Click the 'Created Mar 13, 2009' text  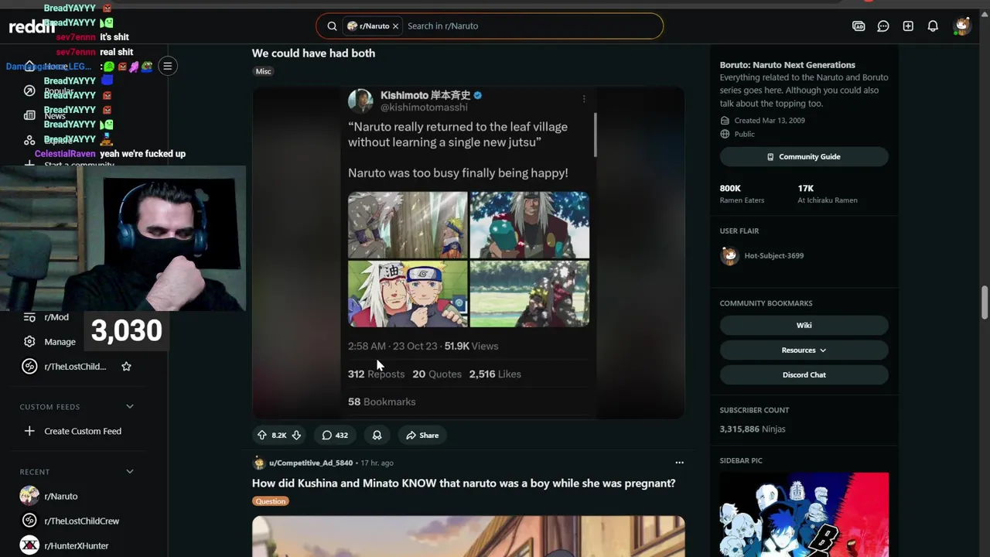point(770,121)
